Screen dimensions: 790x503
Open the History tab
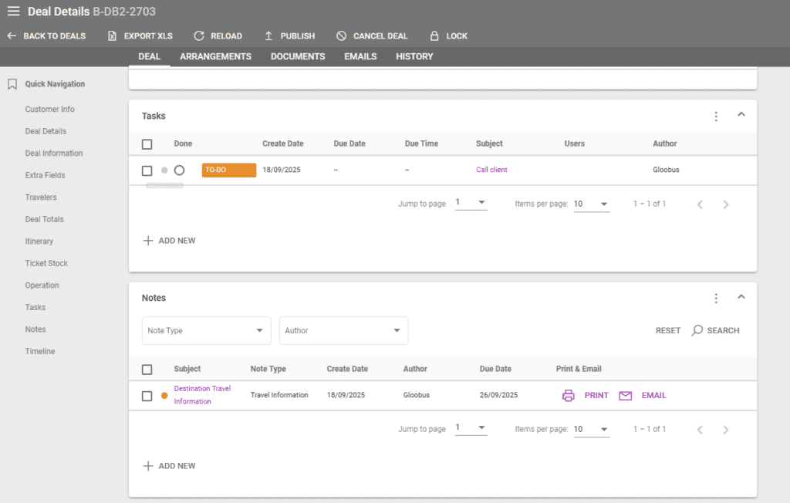[414, 56]
